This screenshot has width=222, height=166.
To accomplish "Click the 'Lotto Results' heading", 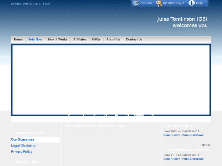I will pos(180,126).
